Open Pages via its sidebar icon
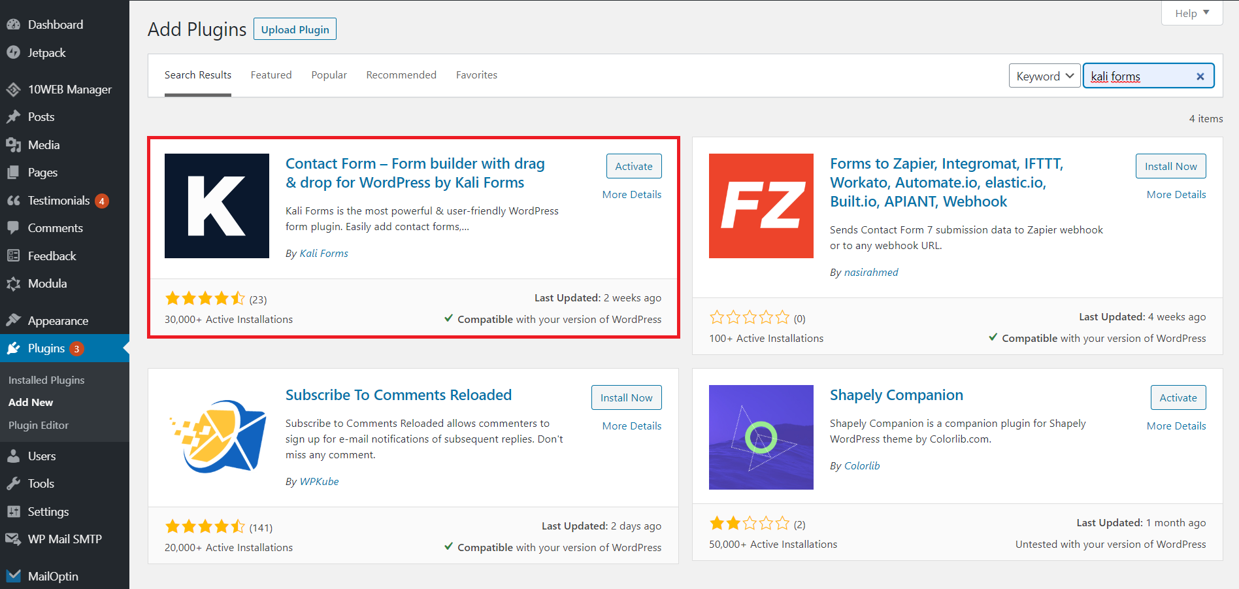 click(14, 172)
